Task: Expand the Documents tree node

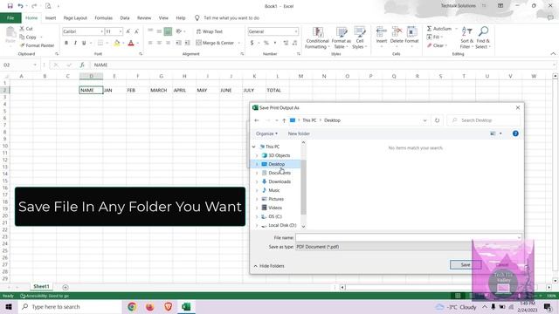Action: (257, 173)
